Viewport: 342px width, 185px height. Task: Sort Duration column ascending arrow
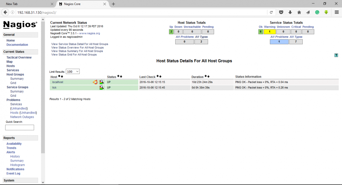[x=206, y=77]
